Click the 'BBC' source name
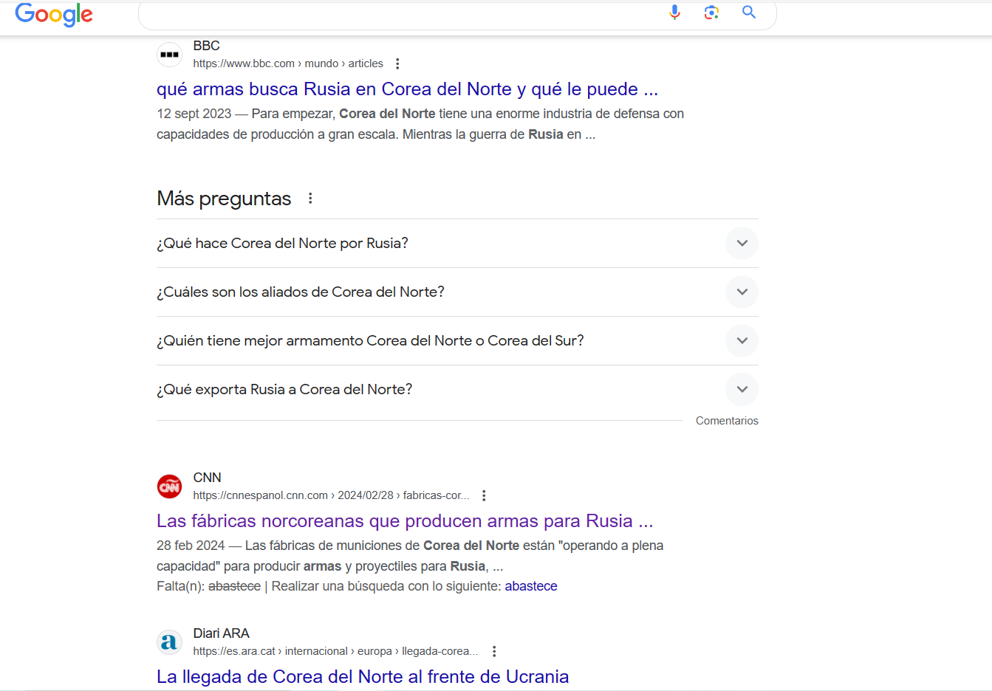 [207, 46]
